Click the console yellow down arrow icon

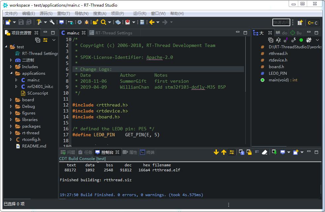click(216, 152)
